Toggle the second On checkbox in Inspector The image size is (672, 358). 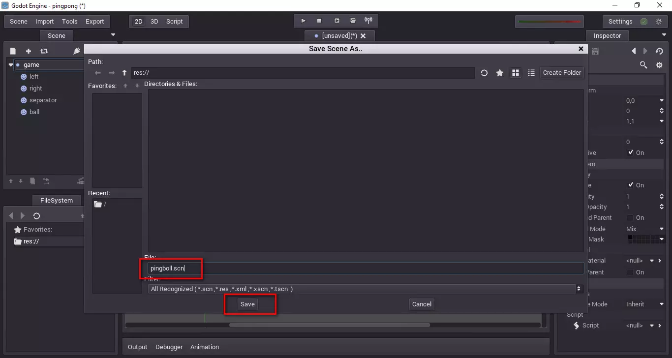click(631, 185)
